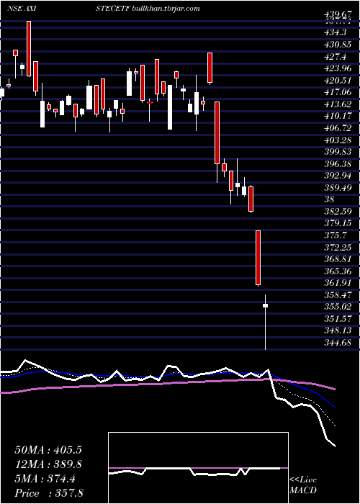
Task: Click the 351.57 price label
Action: 336,318
